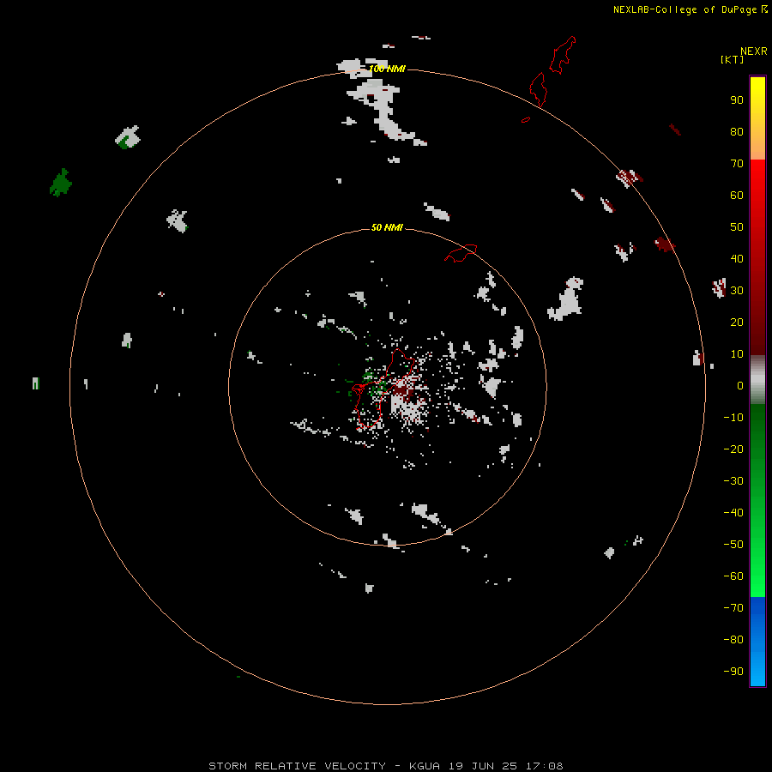Click the -40 scale value
This screenshot has width=772, height=772.
(x=733, y=513)
